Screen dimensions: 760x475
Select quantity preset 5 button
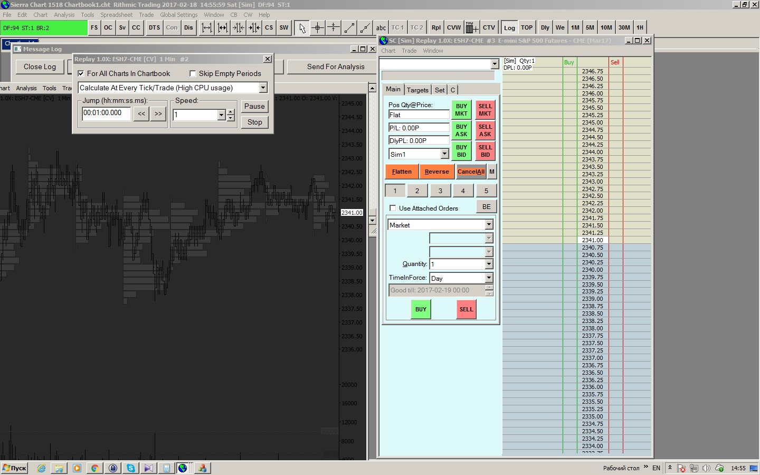pos(487,191)
